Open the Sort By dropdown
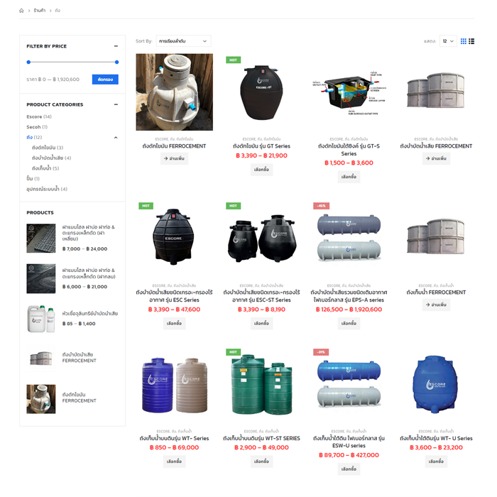 pos(183,41)
